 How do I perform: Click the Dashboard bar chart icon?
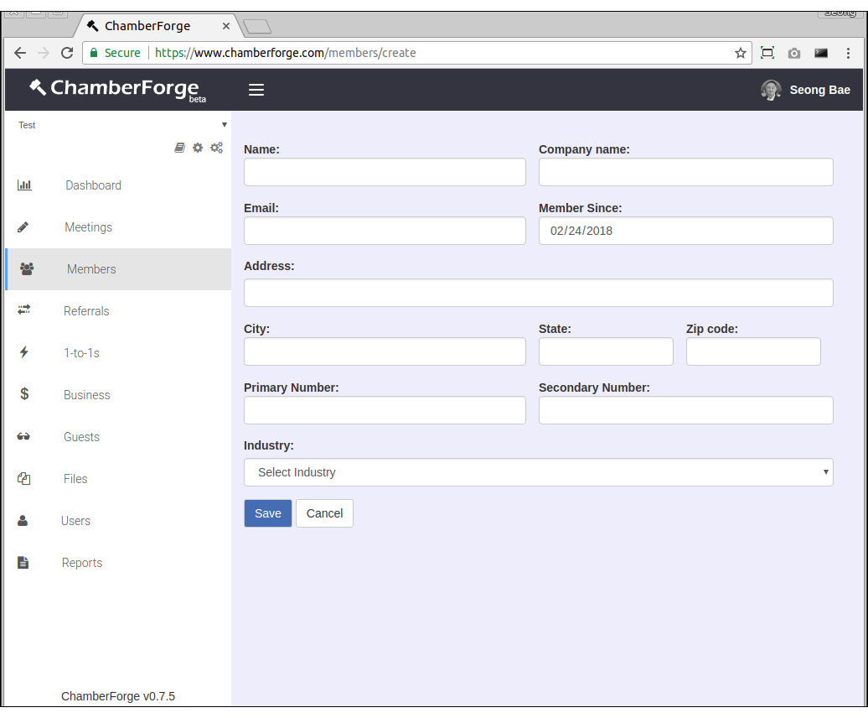tap(24, 185)
